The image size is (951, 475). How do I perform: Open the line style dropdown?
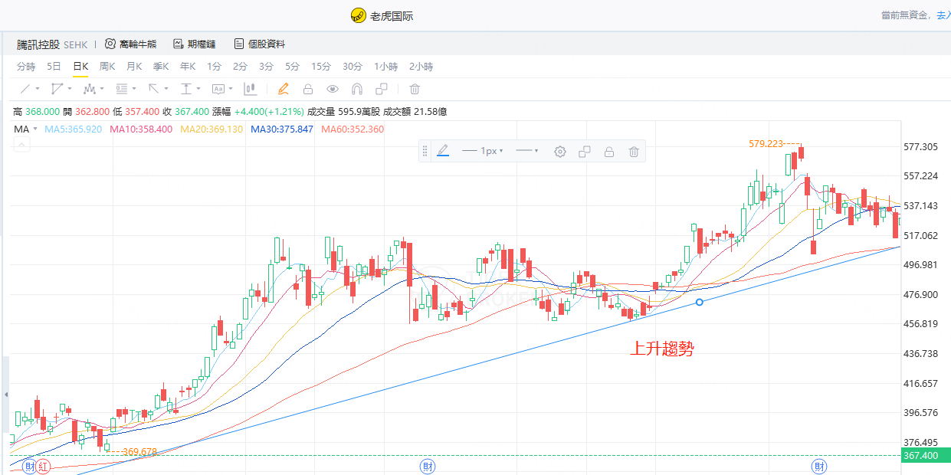pyautogui.click(x=527, y=152)
